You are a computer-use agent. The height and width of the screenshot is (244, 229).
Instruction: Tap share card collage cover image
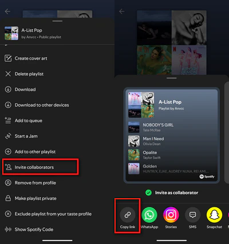coord(141,105)
